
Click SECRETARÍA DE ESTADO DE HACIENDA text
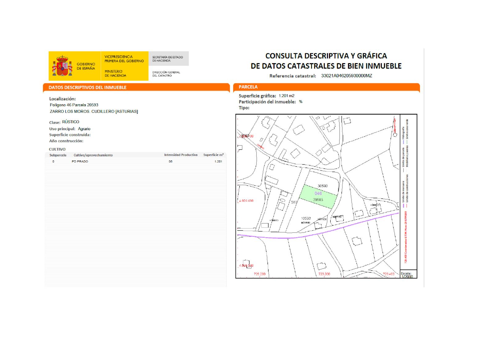pos(167,59)
